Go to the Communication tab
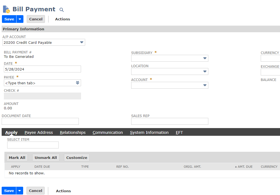 pyautogui.click(x=108, y=132)
